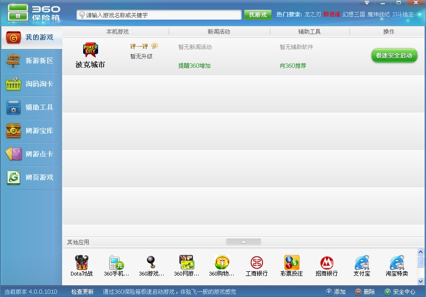Select the 波克城市 game name

pyautogui.click(x=90, y=64)
